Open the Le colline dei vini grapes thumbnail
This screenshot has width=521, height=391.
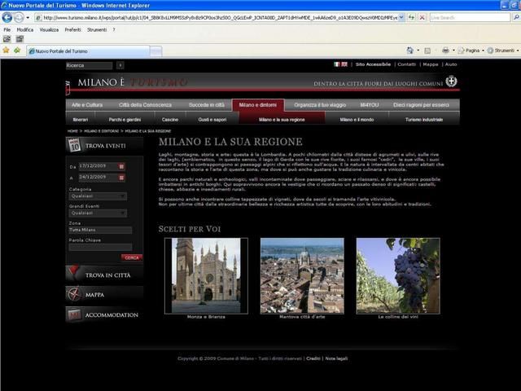tap(398, 275)
